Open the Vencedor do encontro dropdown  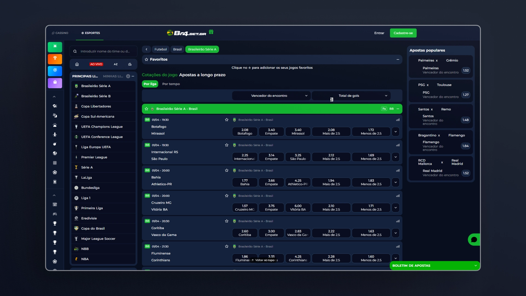click(x=271, y=96)
